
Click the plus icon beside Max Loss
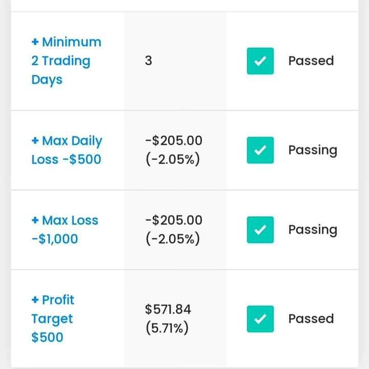pos(35,220)
